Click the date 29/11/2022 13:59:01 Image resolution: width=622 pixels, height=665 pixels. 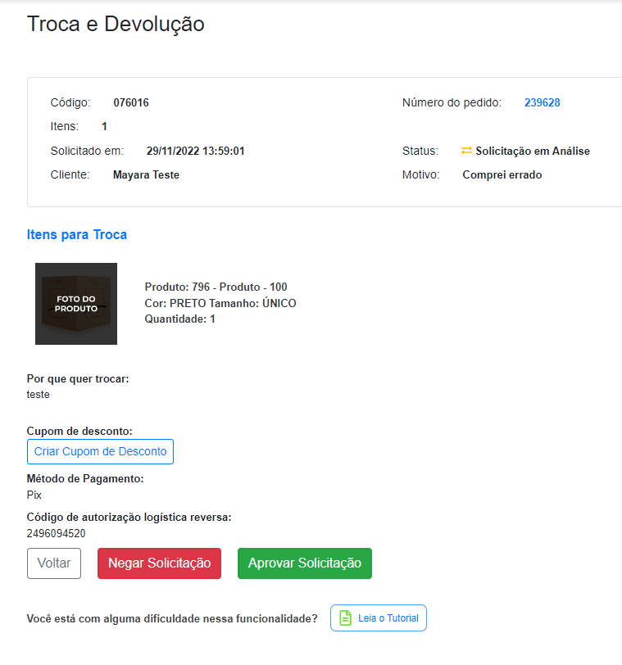click(196, 151)
